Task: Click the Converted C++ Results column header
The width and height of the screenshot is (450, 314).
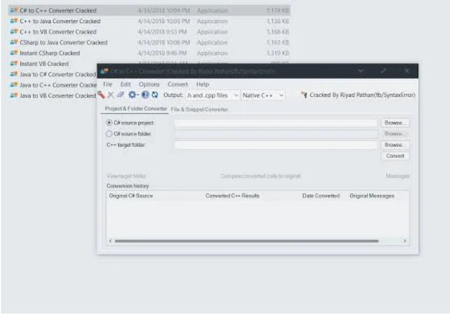Action: (x=233, y=196)
